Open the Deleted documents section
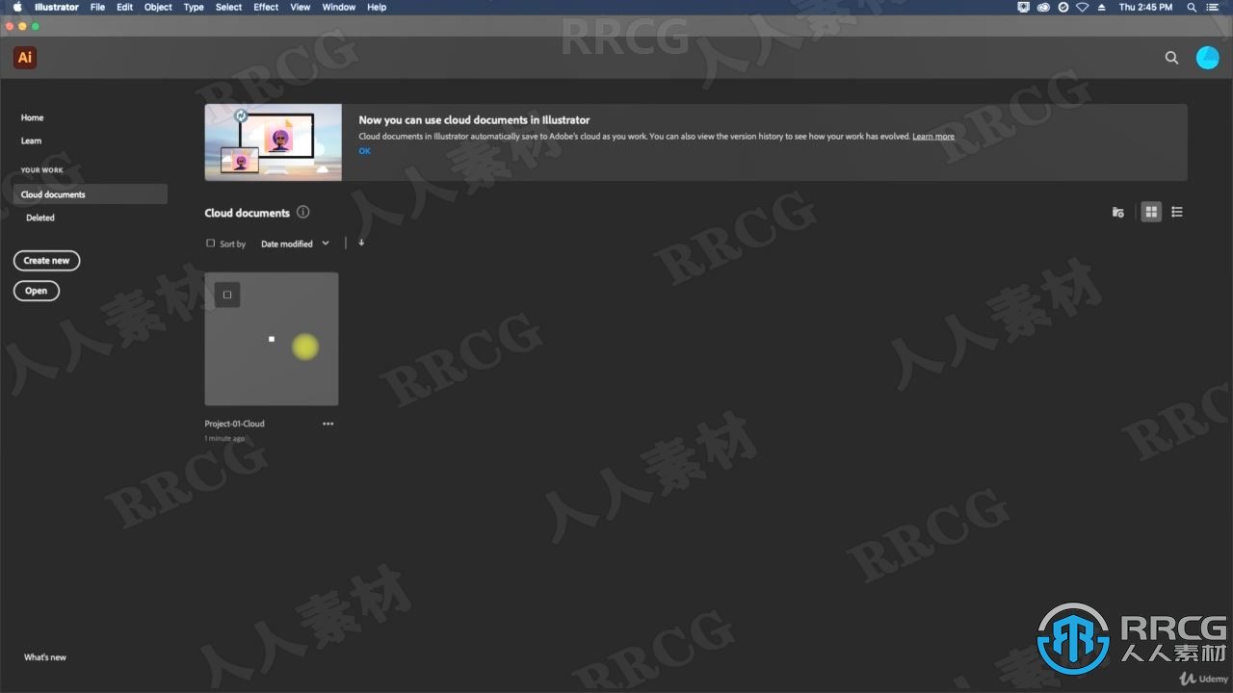Viewport: 1233px width, 693px height. 40,218
